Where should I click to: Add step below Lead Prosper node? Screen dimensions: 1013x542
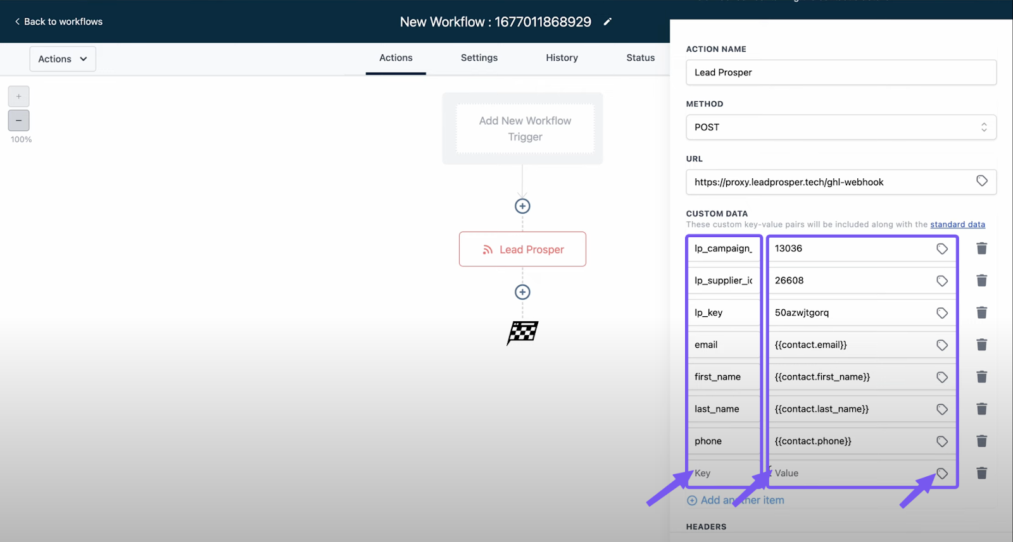click(x=522, y=292)
